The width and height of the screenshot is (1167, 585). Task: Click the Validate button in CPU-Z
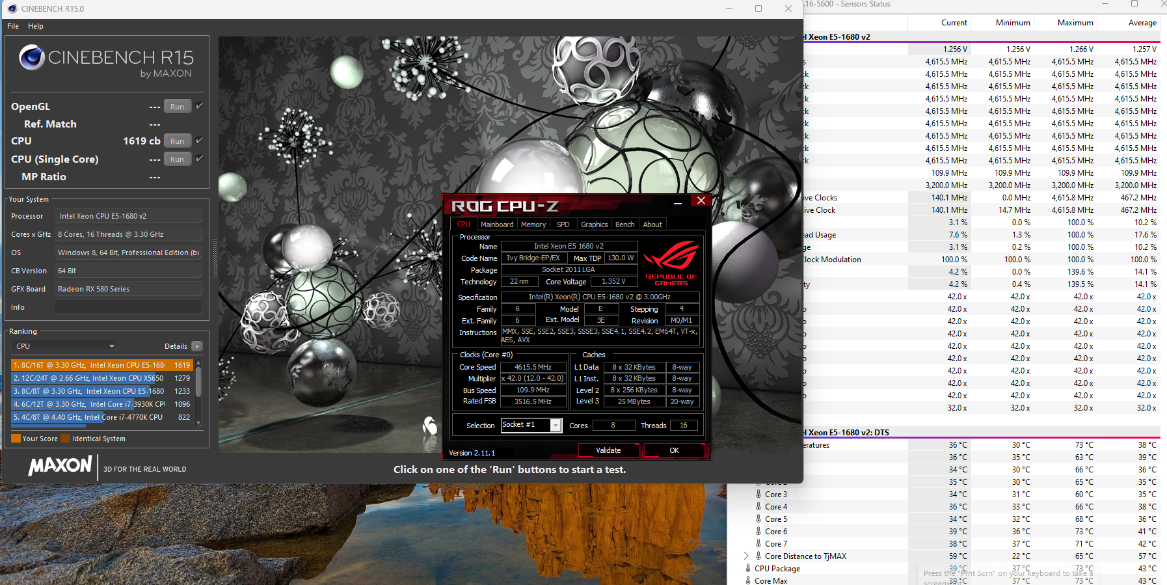(609, 450)
